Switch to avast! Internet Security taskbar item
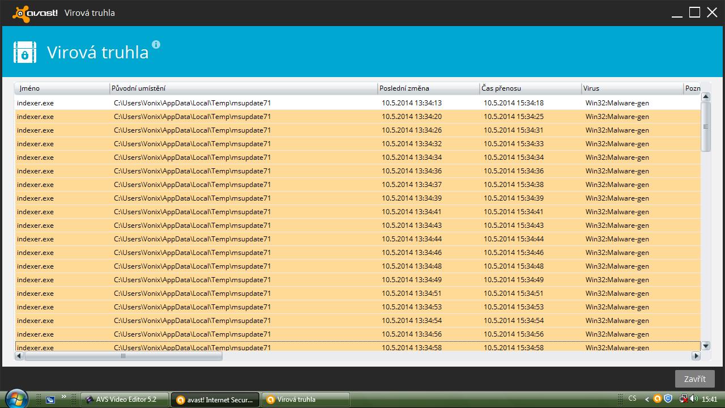 pyautogui.click(x=215, y=399)
